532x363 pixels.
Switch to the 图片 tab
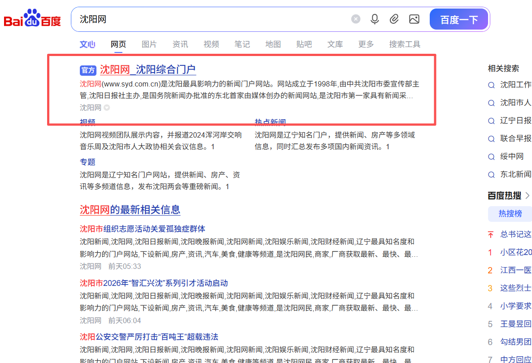[x=149, y=44]
